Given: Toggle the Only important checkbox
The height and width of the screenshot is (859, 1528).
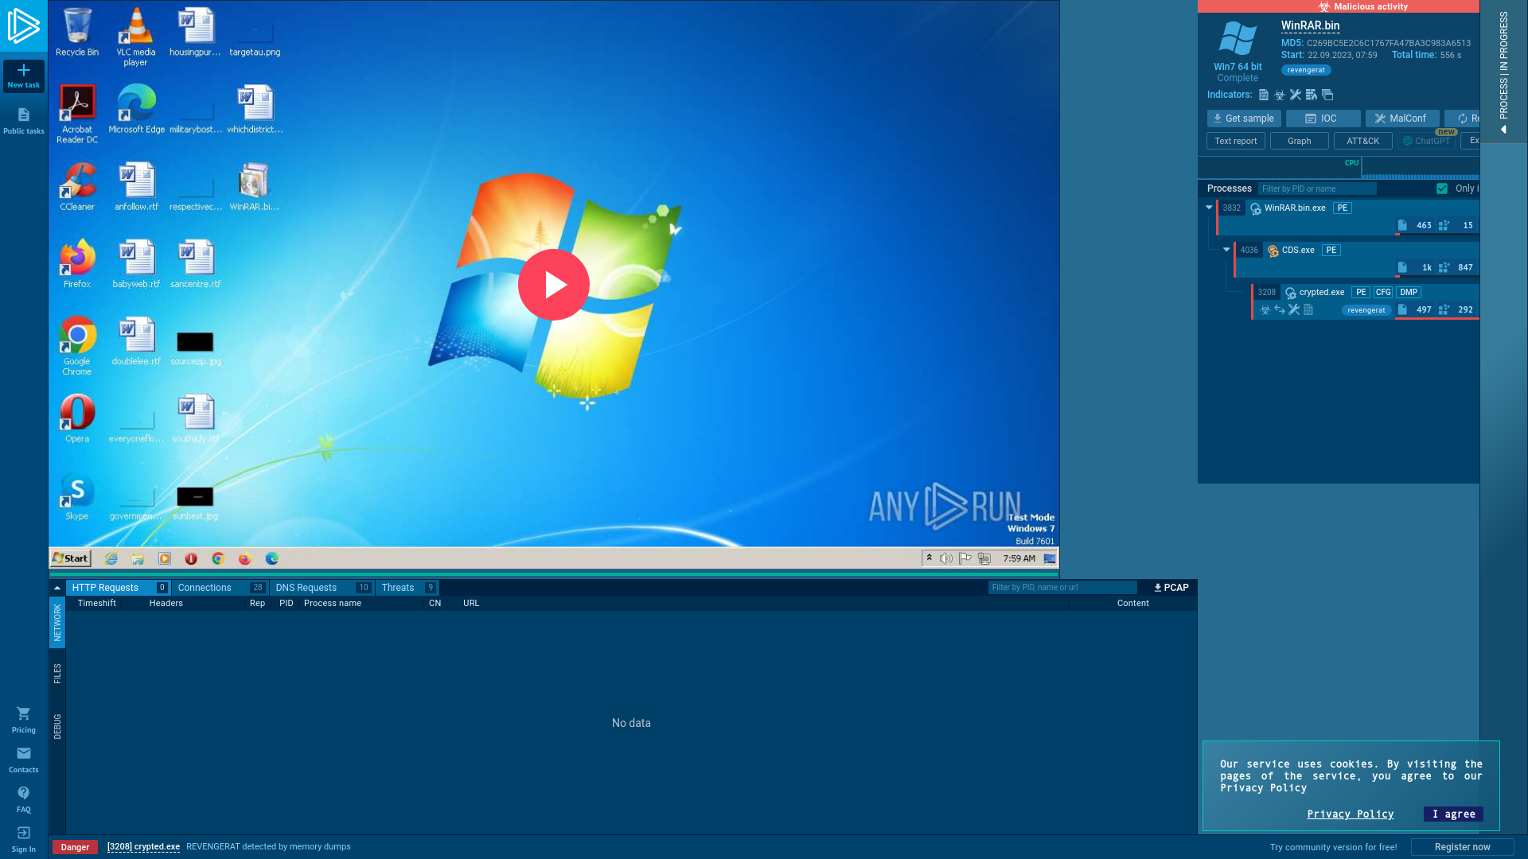Looking at the screenshot, I should pos(1442,189).
